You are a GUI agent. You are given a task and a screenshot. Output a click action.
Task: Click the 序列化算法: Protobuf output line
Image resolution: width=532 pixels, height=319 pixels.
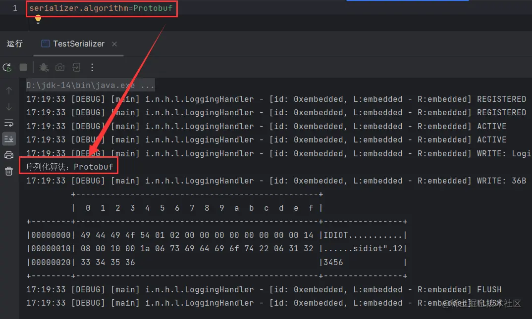69,167
